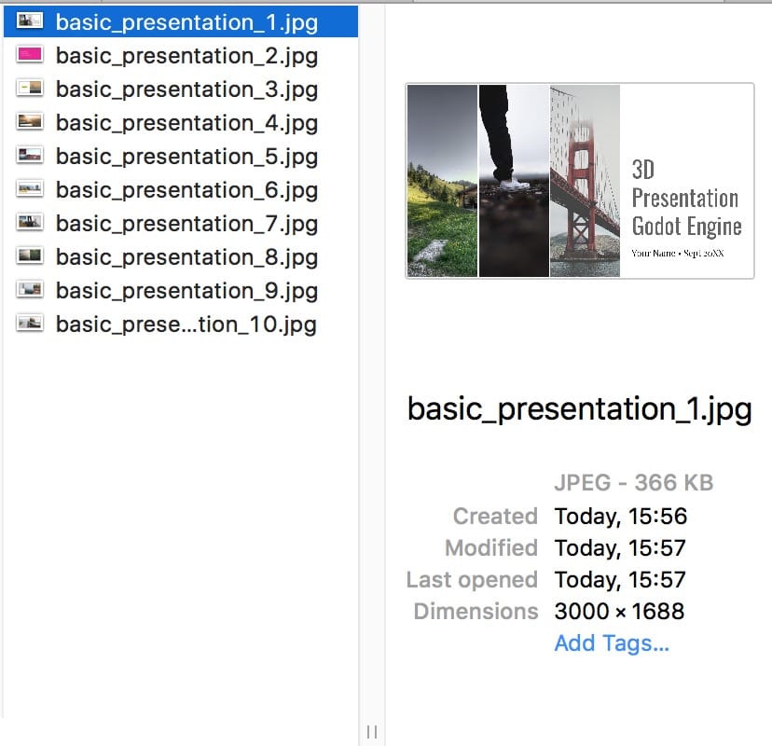Select file name basic_presentation_3.jpg
Screen dimensions: 772x746
186,90
